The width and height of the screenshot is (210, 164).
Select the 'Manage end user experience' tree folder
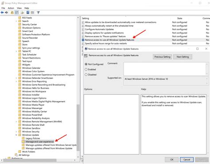click(x=39, y=142)
